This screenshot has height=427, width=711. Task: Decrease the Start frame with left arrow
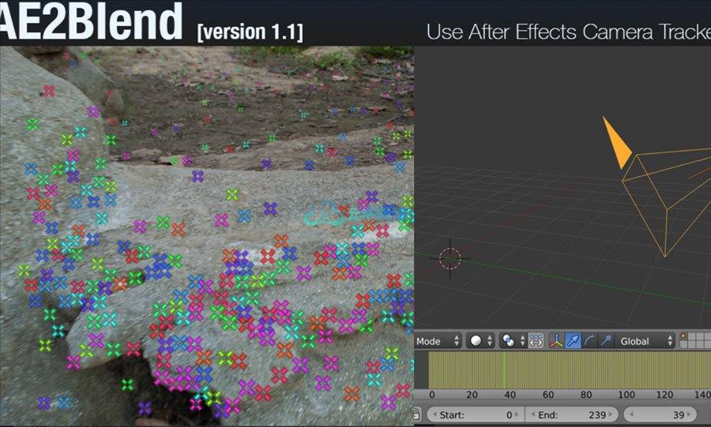point(434,415)
